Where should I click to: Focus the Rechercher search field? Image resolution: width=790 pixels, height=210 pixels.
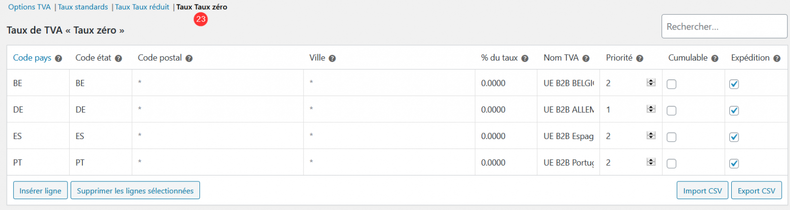[x=724, y=27]
